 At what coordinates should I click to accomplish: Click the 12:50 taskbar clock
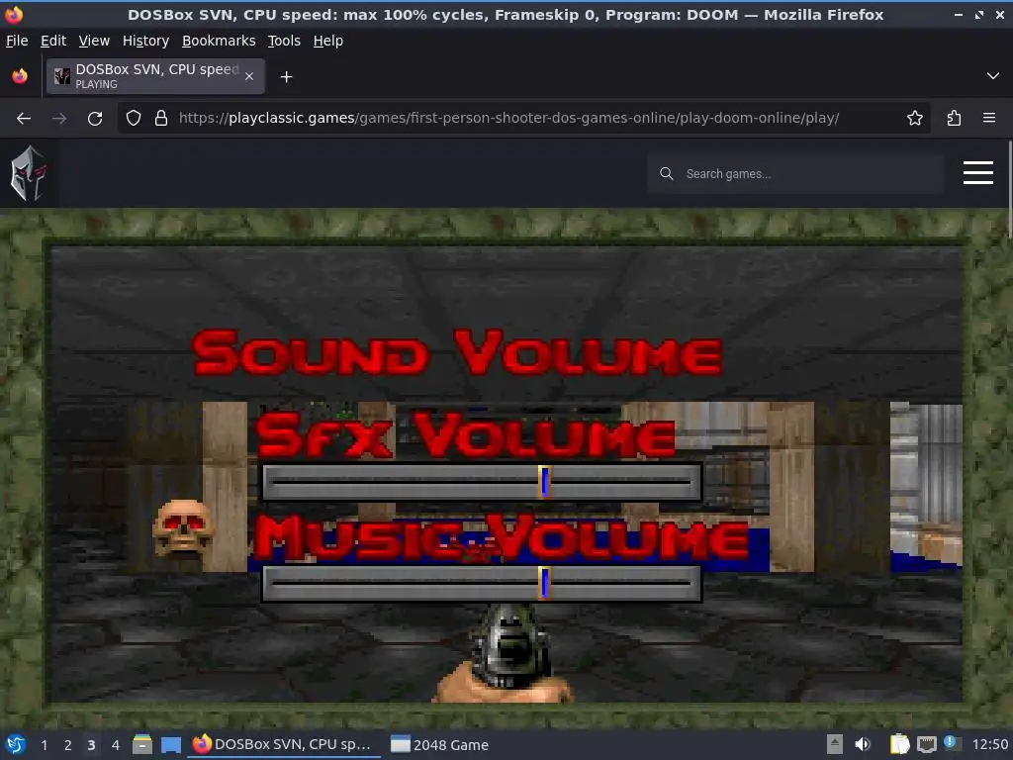point(989,744)
